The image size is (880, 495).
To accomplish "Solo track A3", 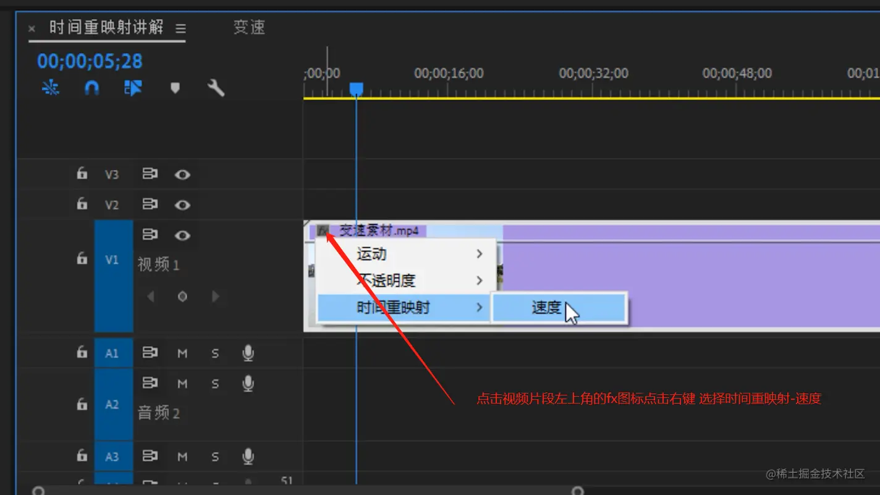I will coord(215,457).
